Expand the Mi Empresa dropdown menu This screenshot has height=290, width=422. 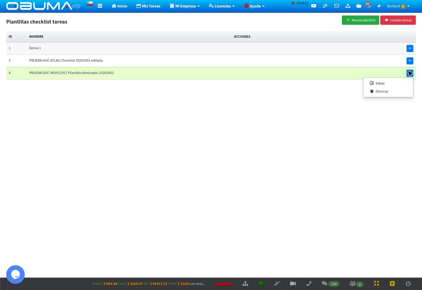click(185, 6)
